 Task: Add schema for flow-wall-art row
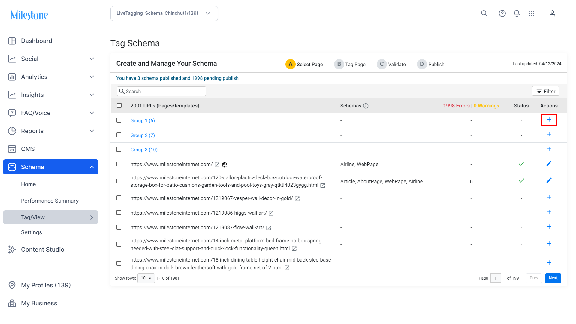point(549,227)
